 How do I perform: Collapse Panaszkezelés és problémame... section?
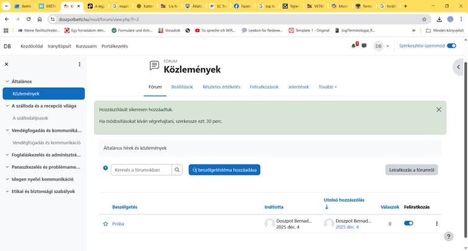[x=7, y=167]
